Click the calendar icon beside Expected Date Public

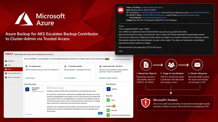point(100,66)
